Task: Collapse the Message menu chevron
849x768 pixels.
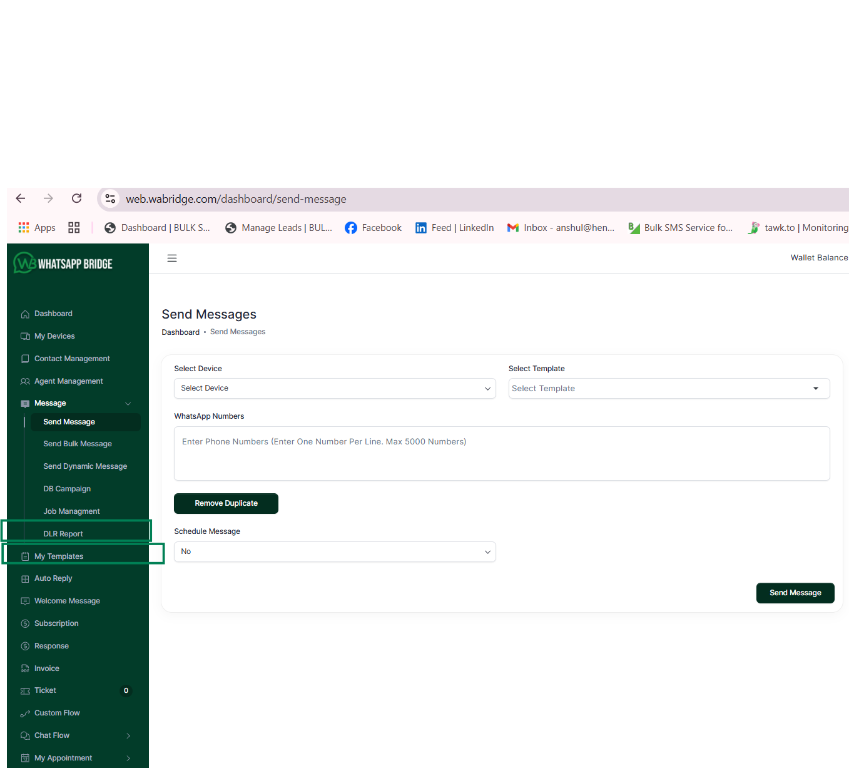Action: pyautogui.click(x=128, y=404)
